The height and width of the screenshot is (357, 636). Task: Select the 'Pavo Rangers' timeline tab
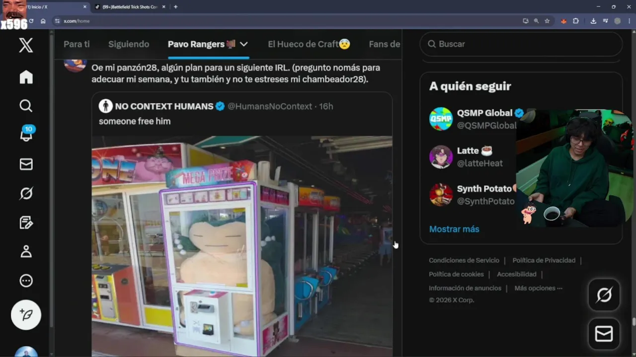(x=201, y=44)
